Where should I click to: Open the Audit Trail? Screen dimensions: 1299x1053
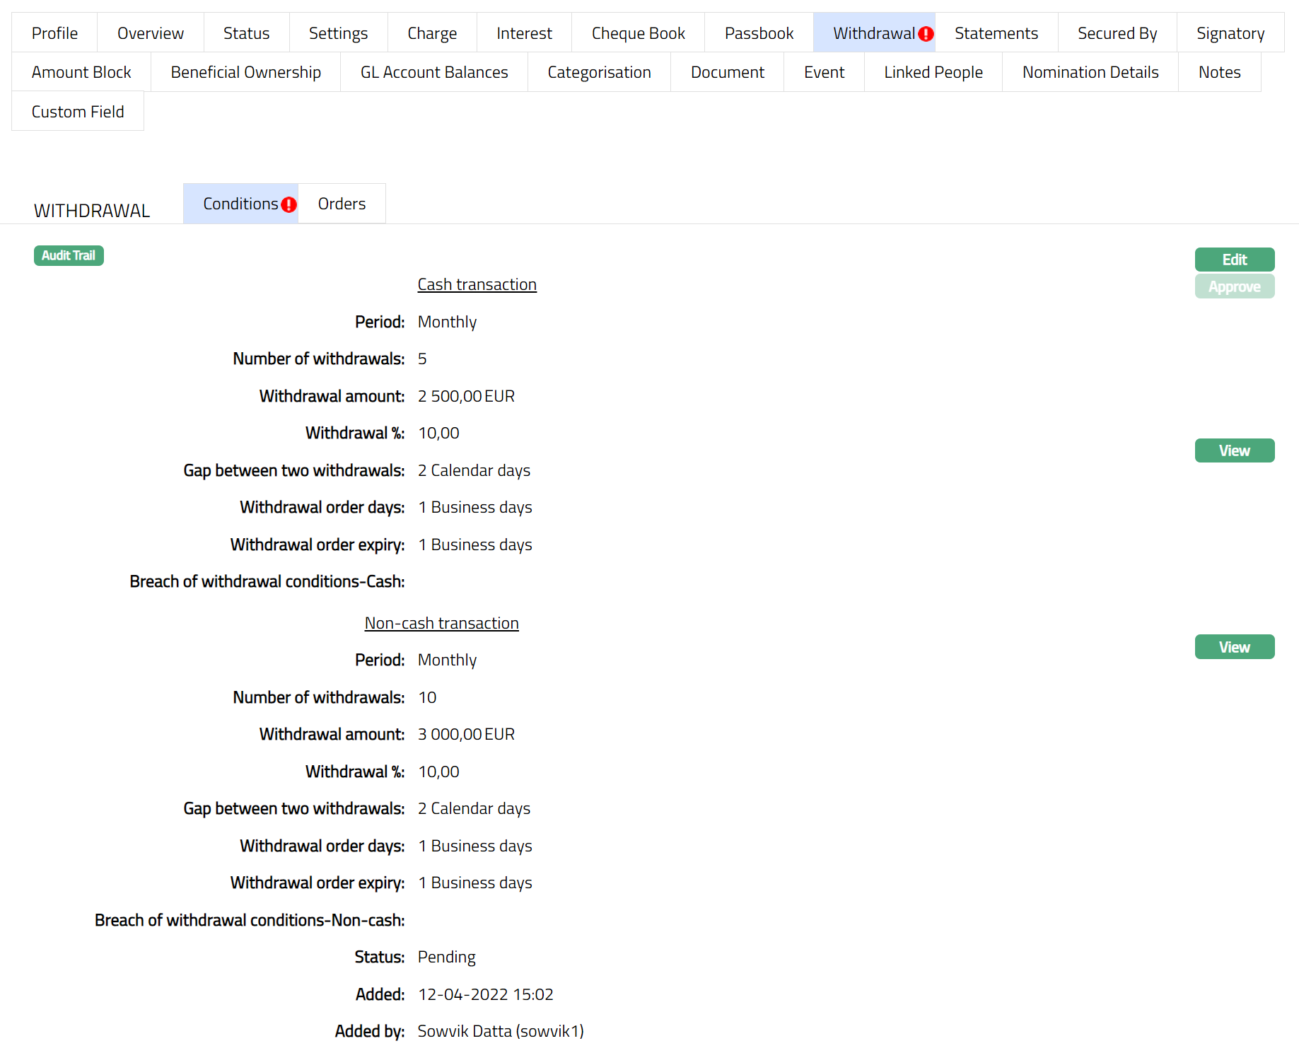point(69,255)
